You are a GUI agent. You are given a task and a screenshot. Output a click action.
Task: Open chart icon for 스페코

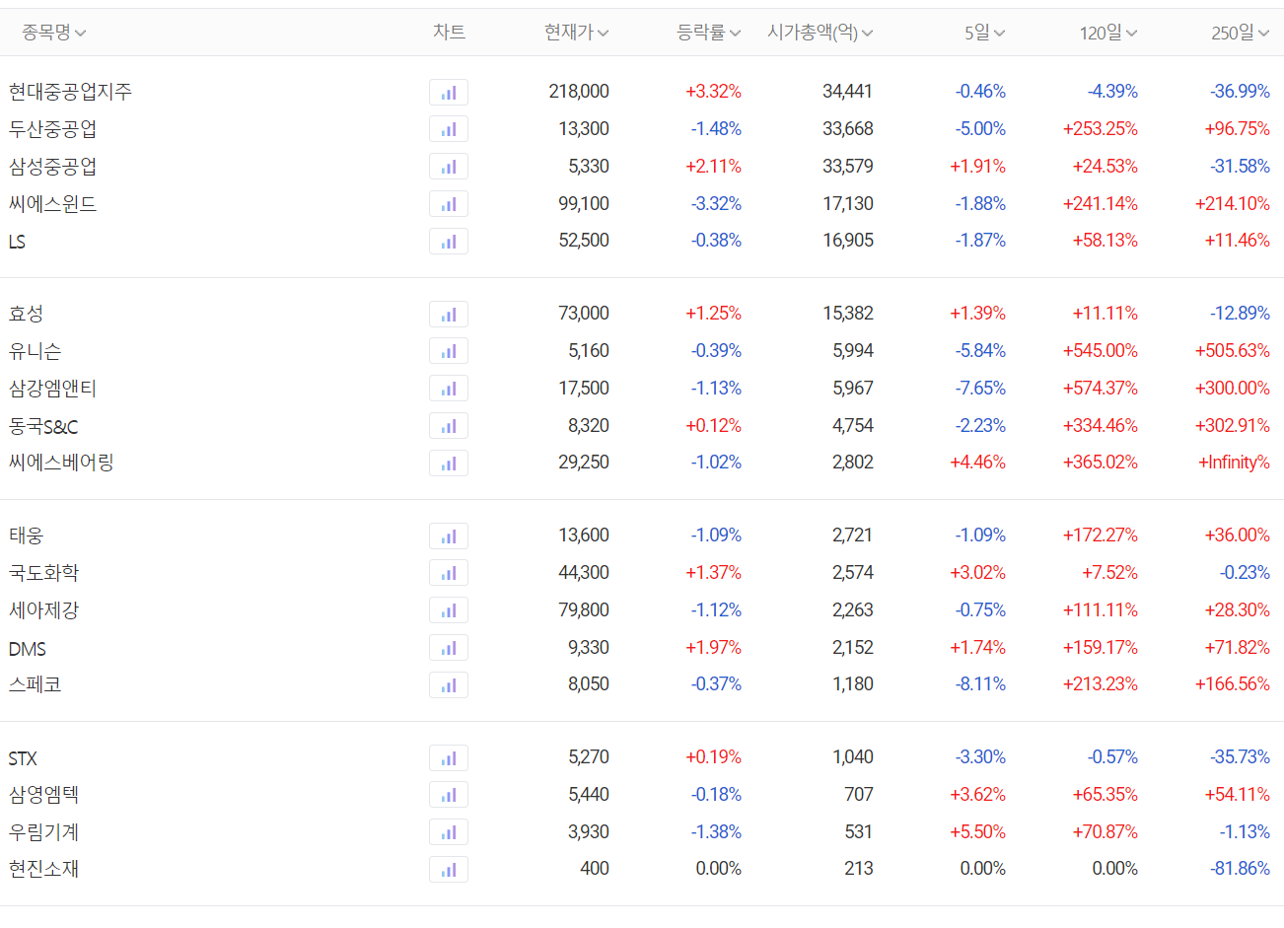(449, 685)
